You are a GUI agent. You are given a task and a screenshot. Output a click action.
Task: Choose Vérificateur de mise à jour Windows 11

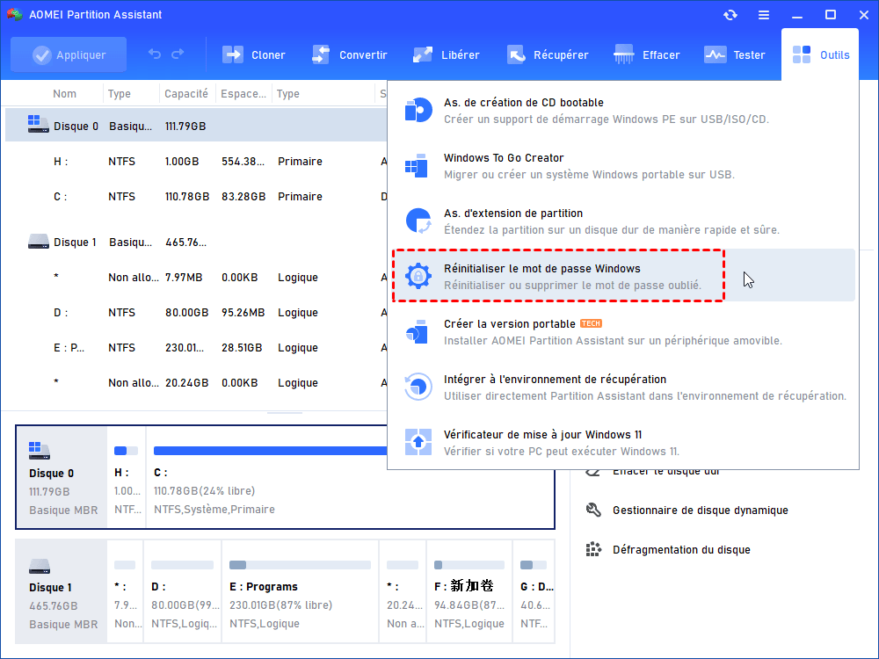point(623,443)
